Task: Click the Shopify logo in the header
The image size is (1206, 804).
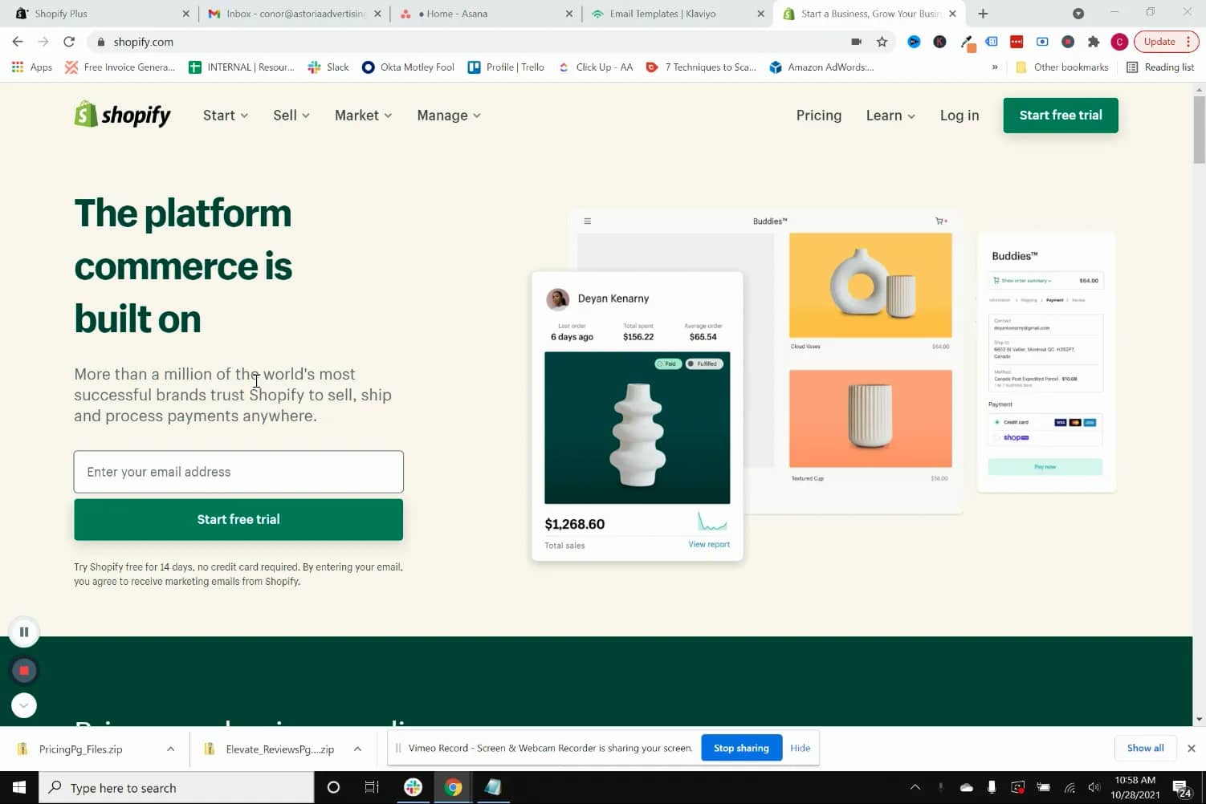Action: (x=122, y=115)
